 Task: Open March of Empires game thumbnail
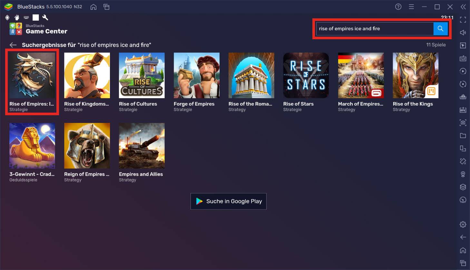click(361, 75)
